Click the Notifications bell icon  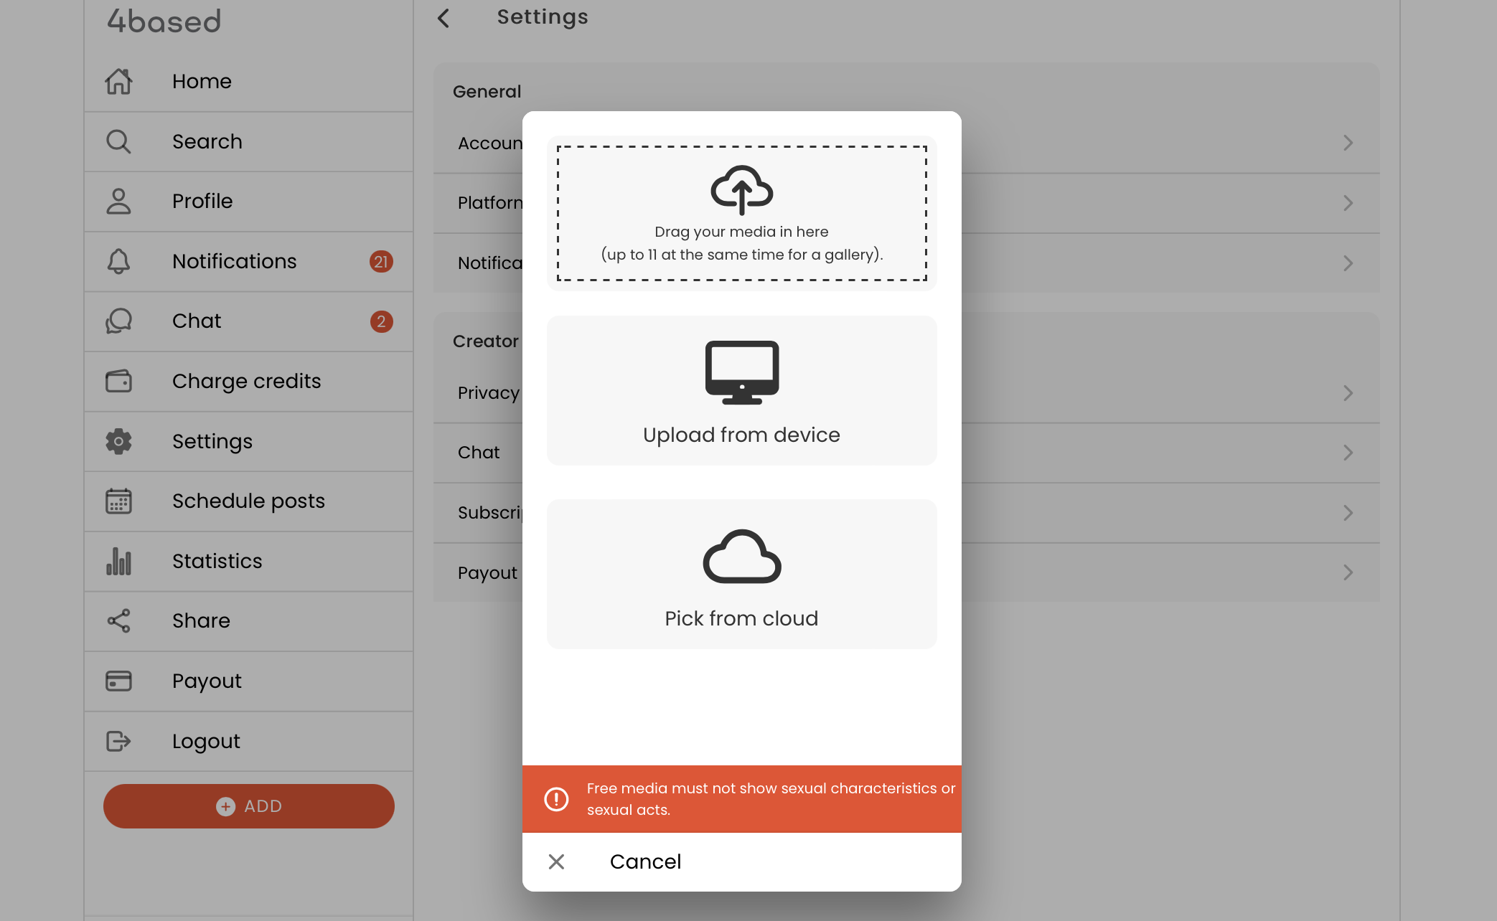pos(118,261)
